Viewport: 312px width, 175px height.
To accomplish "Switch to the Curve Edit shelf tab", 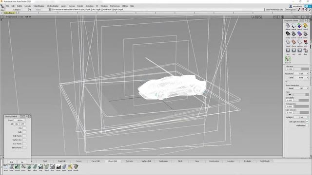I will click(96, 161).
